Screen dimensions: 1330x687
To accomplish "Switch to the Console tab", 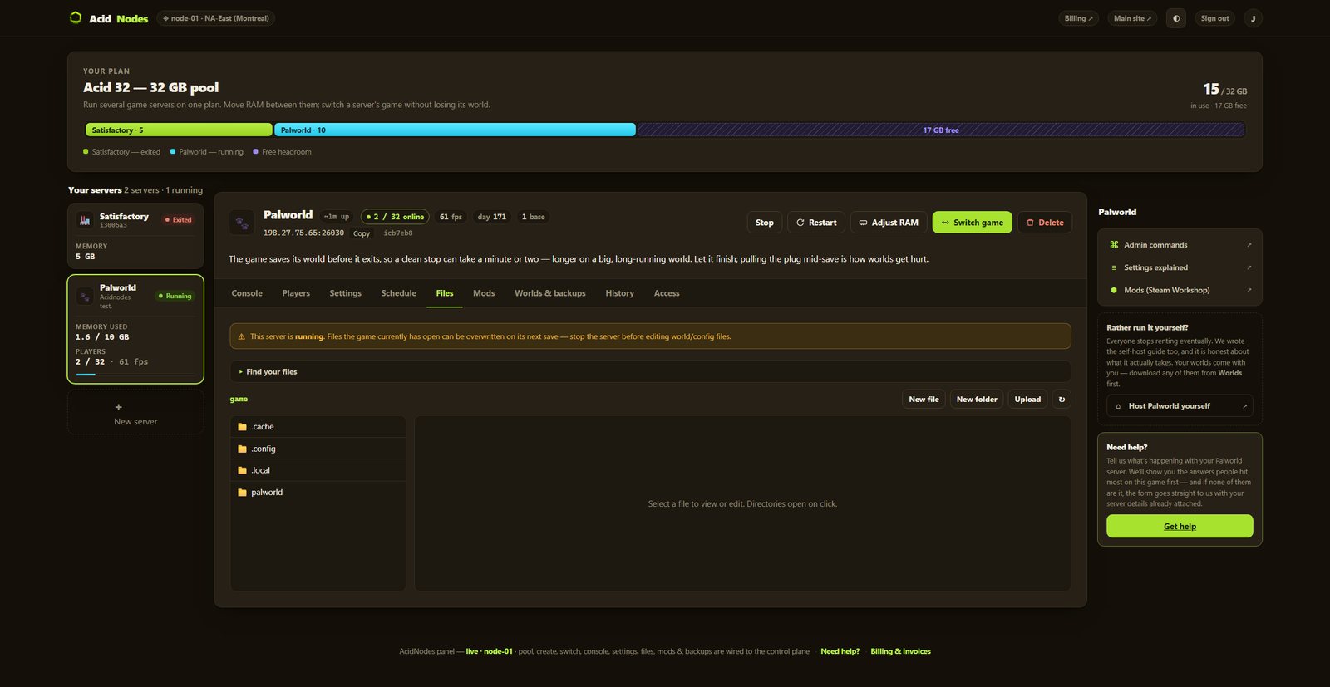I will [247, 293].
